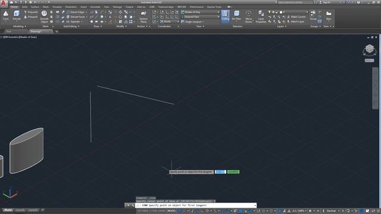381x214 pixels.
Task: Add a new drawing tab with plus
Action: 57,32
